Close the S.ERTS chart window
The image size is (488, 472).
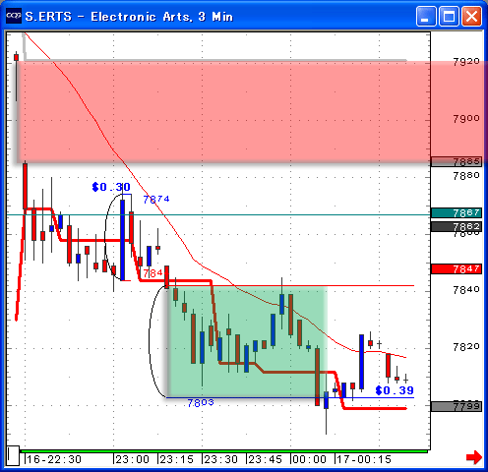point(472,16)
